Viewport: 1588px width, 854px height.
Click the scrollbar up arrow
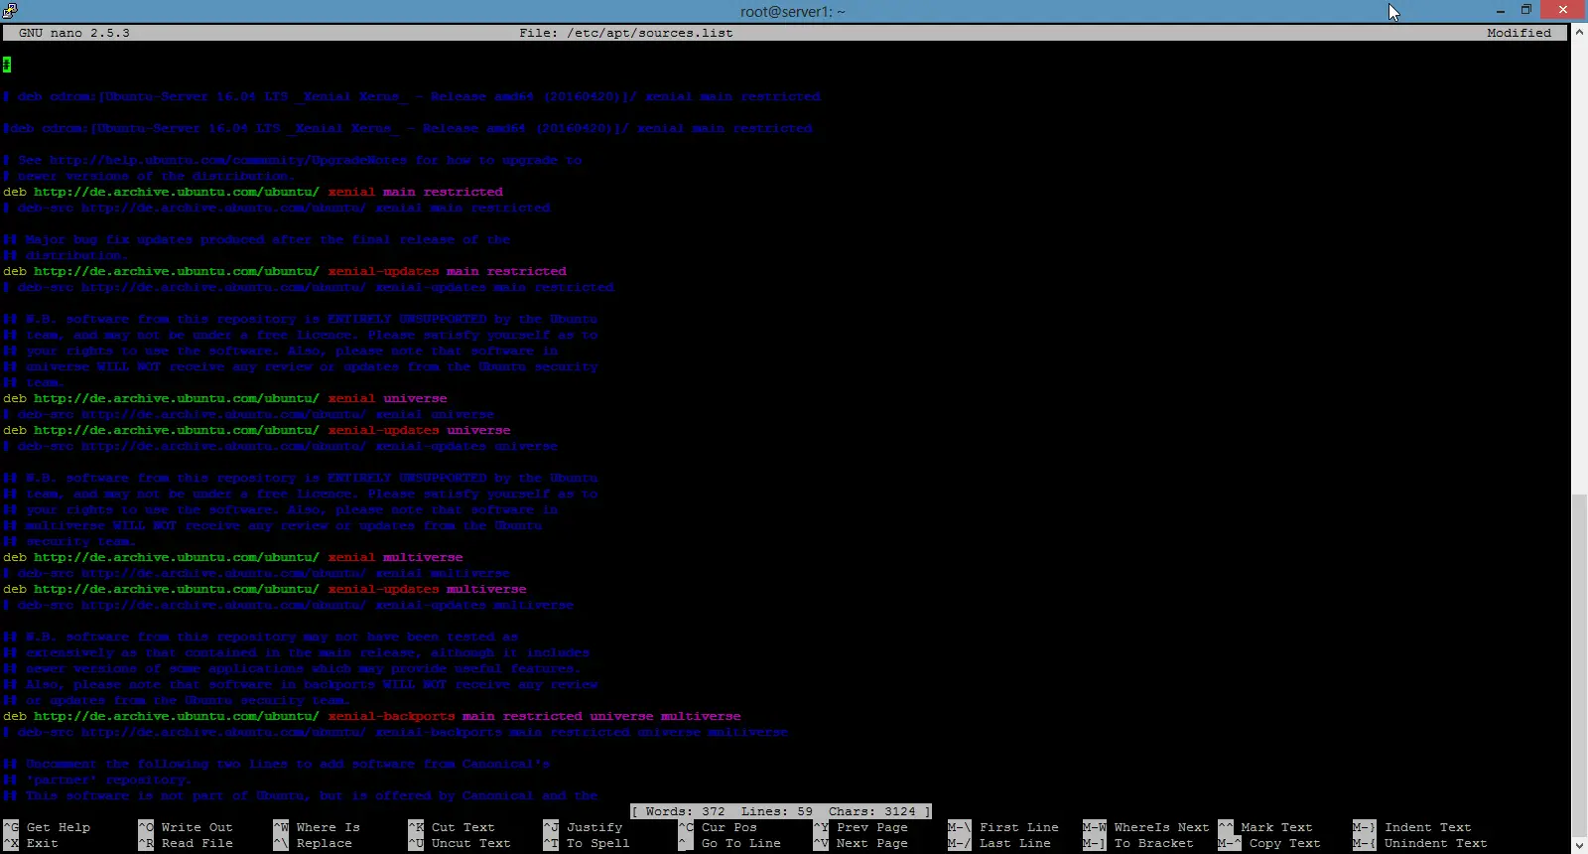(x=1579, y=32)
